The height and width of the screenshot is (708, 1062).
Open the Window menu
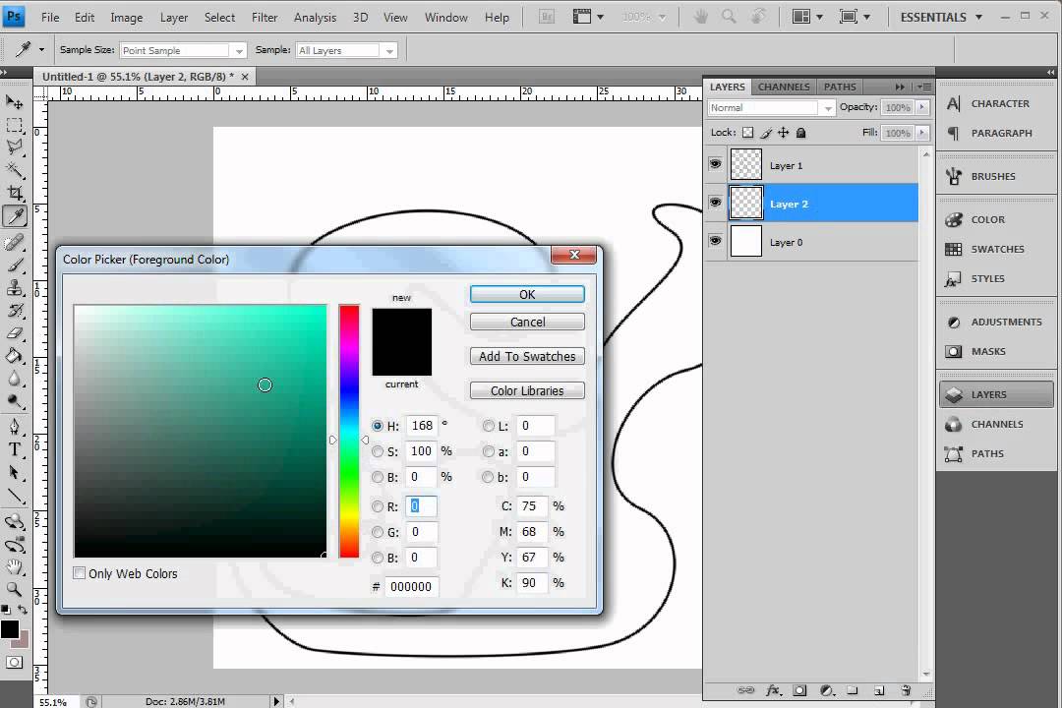(x=445, y=18)
